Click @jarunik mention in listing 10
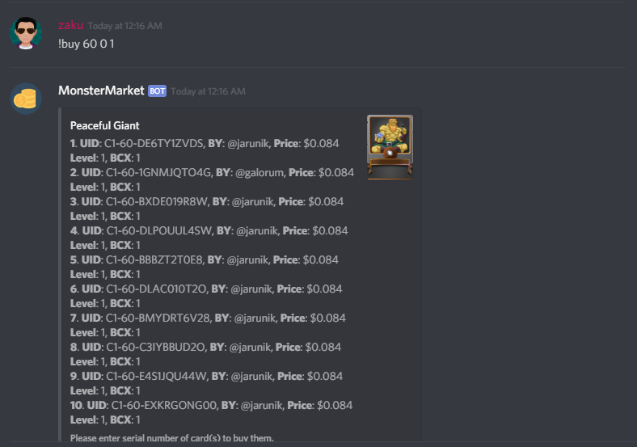637x447 pixels. 262,405
